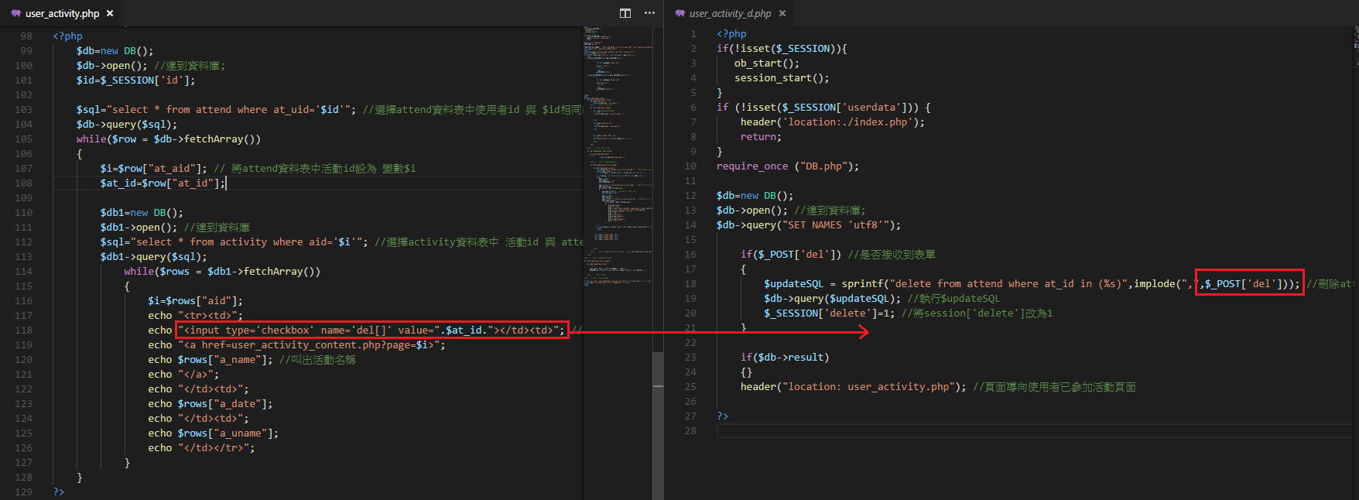Viewport: 1359px width, 500px height.
Task: Click the //頁面導向使用者已參加活動頁面 comment
Action: (x=1054, y=387)
